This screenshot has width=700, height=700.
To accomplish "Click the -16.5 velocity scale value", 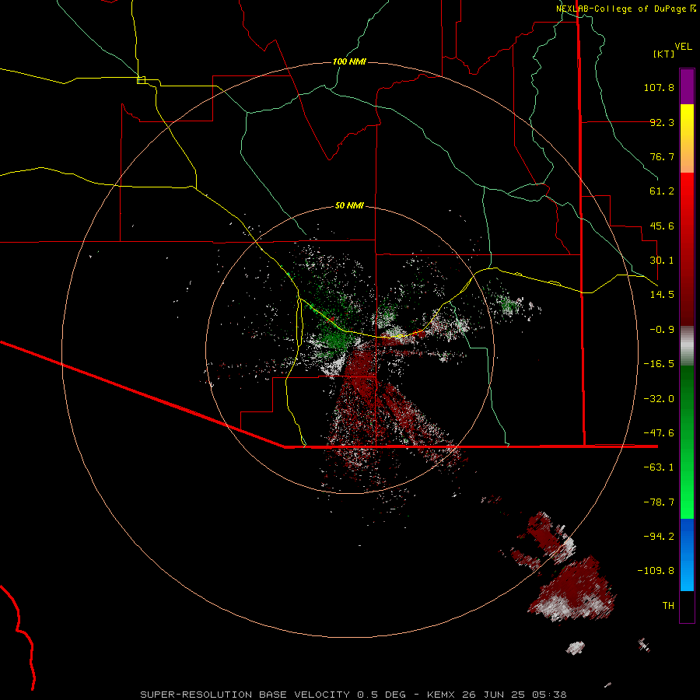I will (659, 364).
